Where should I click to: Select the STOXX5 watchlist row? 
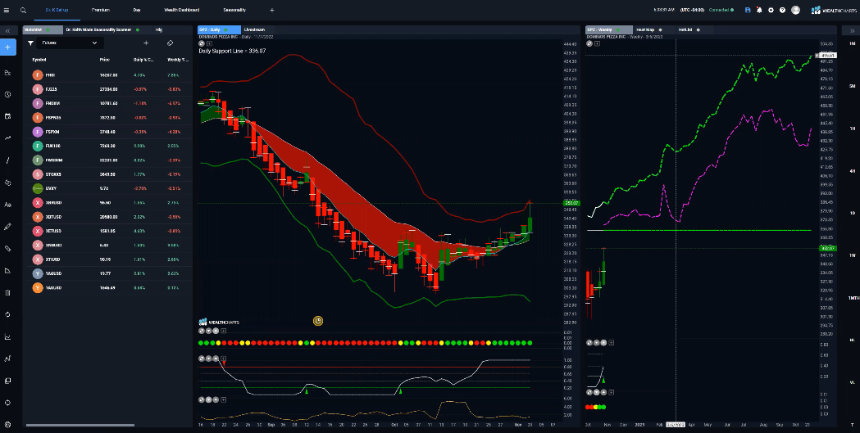[109, 174]
